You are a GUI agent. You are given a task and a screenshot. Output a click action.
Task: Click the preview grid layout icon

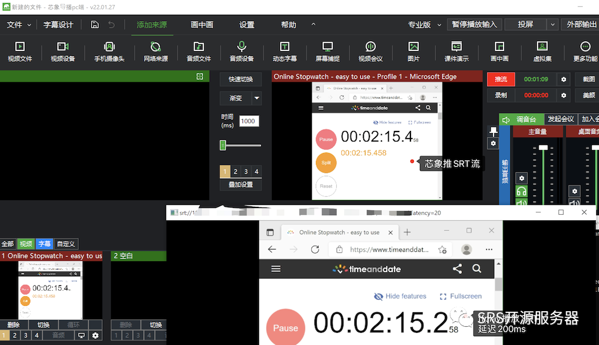tap(200, 77)
